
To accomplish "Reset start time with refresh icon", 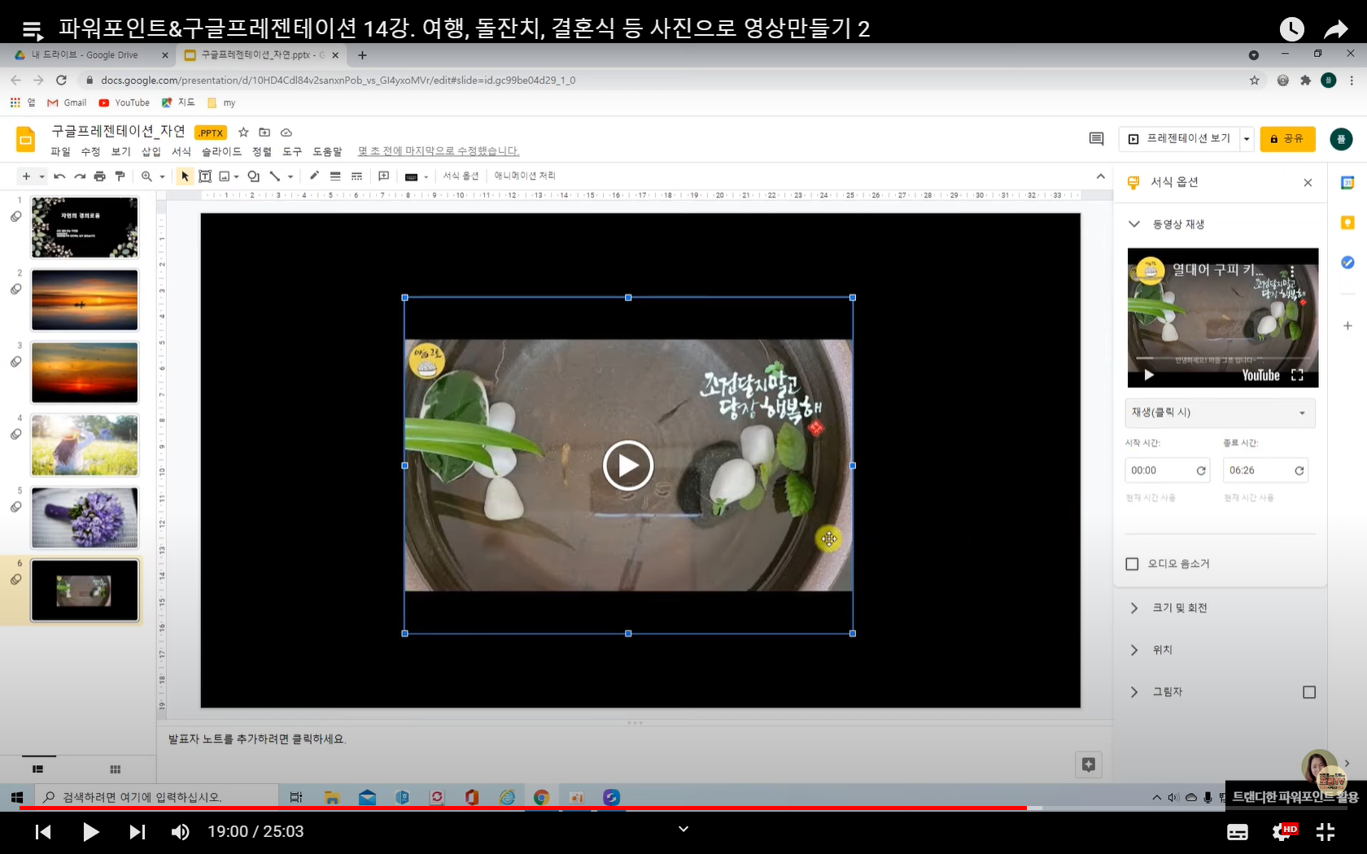I will (x=1201, y=470).
